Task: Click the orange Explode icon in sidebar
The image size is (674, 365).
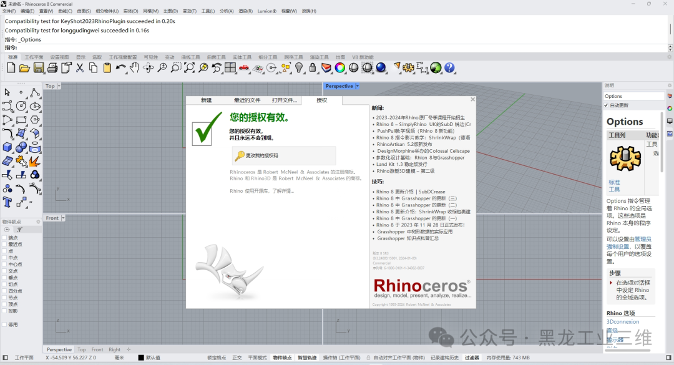Action: click(x=35, y=161)
